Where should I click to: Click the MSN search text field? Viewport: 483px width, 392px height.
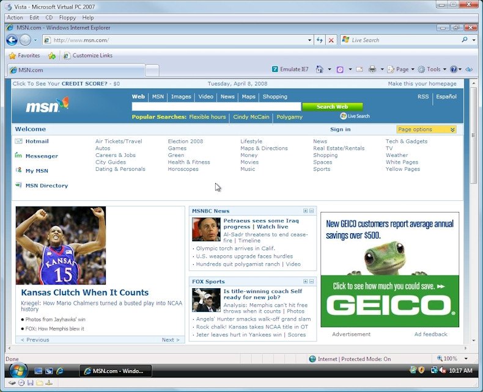pos(216,106)
